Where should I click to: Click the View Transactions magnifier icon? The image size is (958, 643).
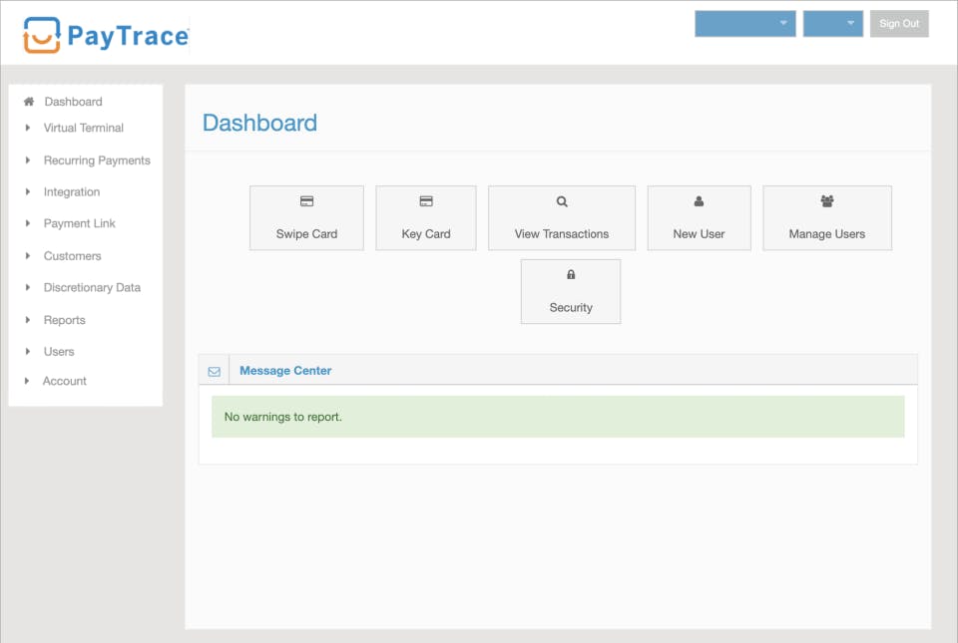pos(562,201)
